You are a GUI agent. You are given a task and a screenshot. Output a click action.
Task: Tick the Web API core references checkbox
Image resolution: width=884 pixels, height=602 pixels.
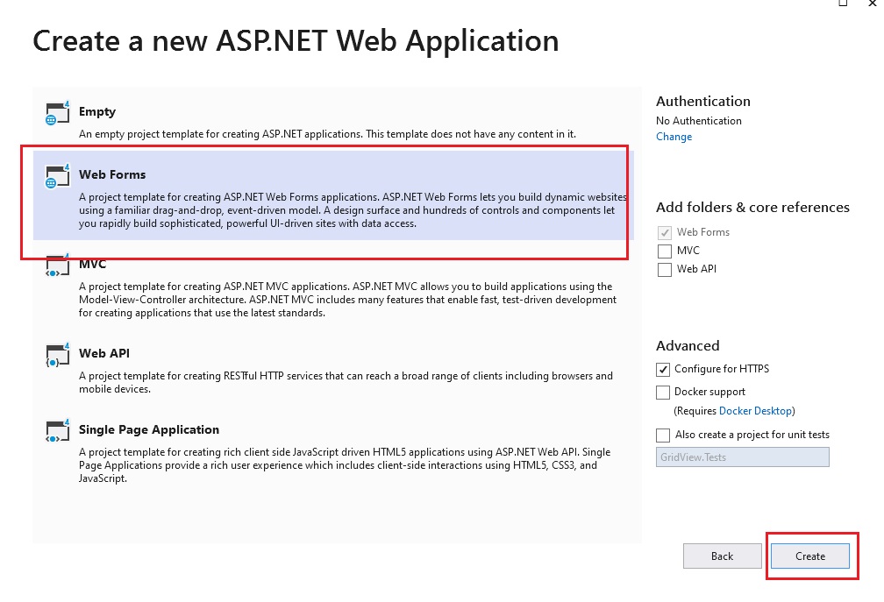point(665,269)
